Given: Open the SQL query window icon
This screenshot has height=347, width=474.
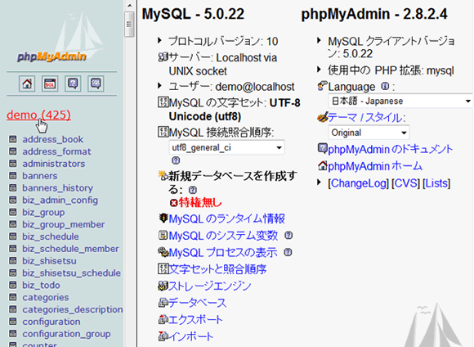Looking at the screenshot, I should (50, 83).
